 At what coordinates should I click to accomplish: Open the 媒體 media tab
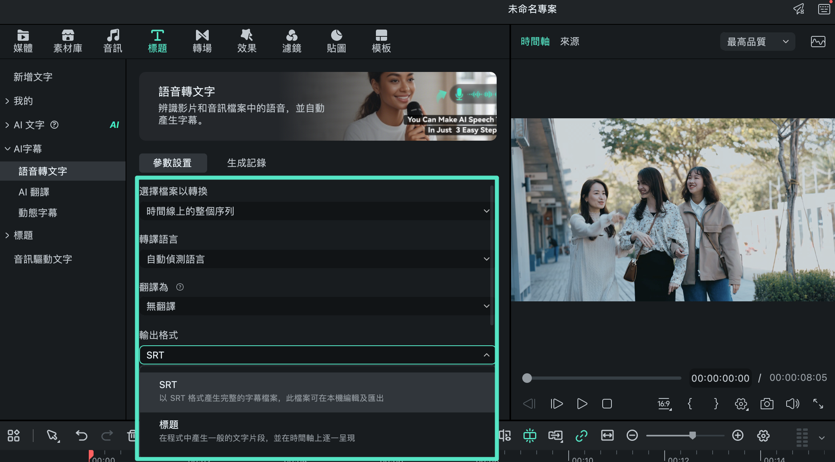pos(23,41)
